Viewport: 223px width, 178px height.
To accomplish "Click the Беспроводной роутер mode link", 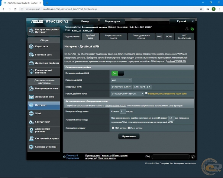I will point(94,27).
